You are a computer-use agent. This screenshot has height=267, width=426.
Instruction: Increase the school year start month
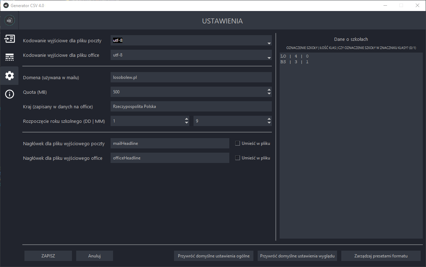[269, 119]
